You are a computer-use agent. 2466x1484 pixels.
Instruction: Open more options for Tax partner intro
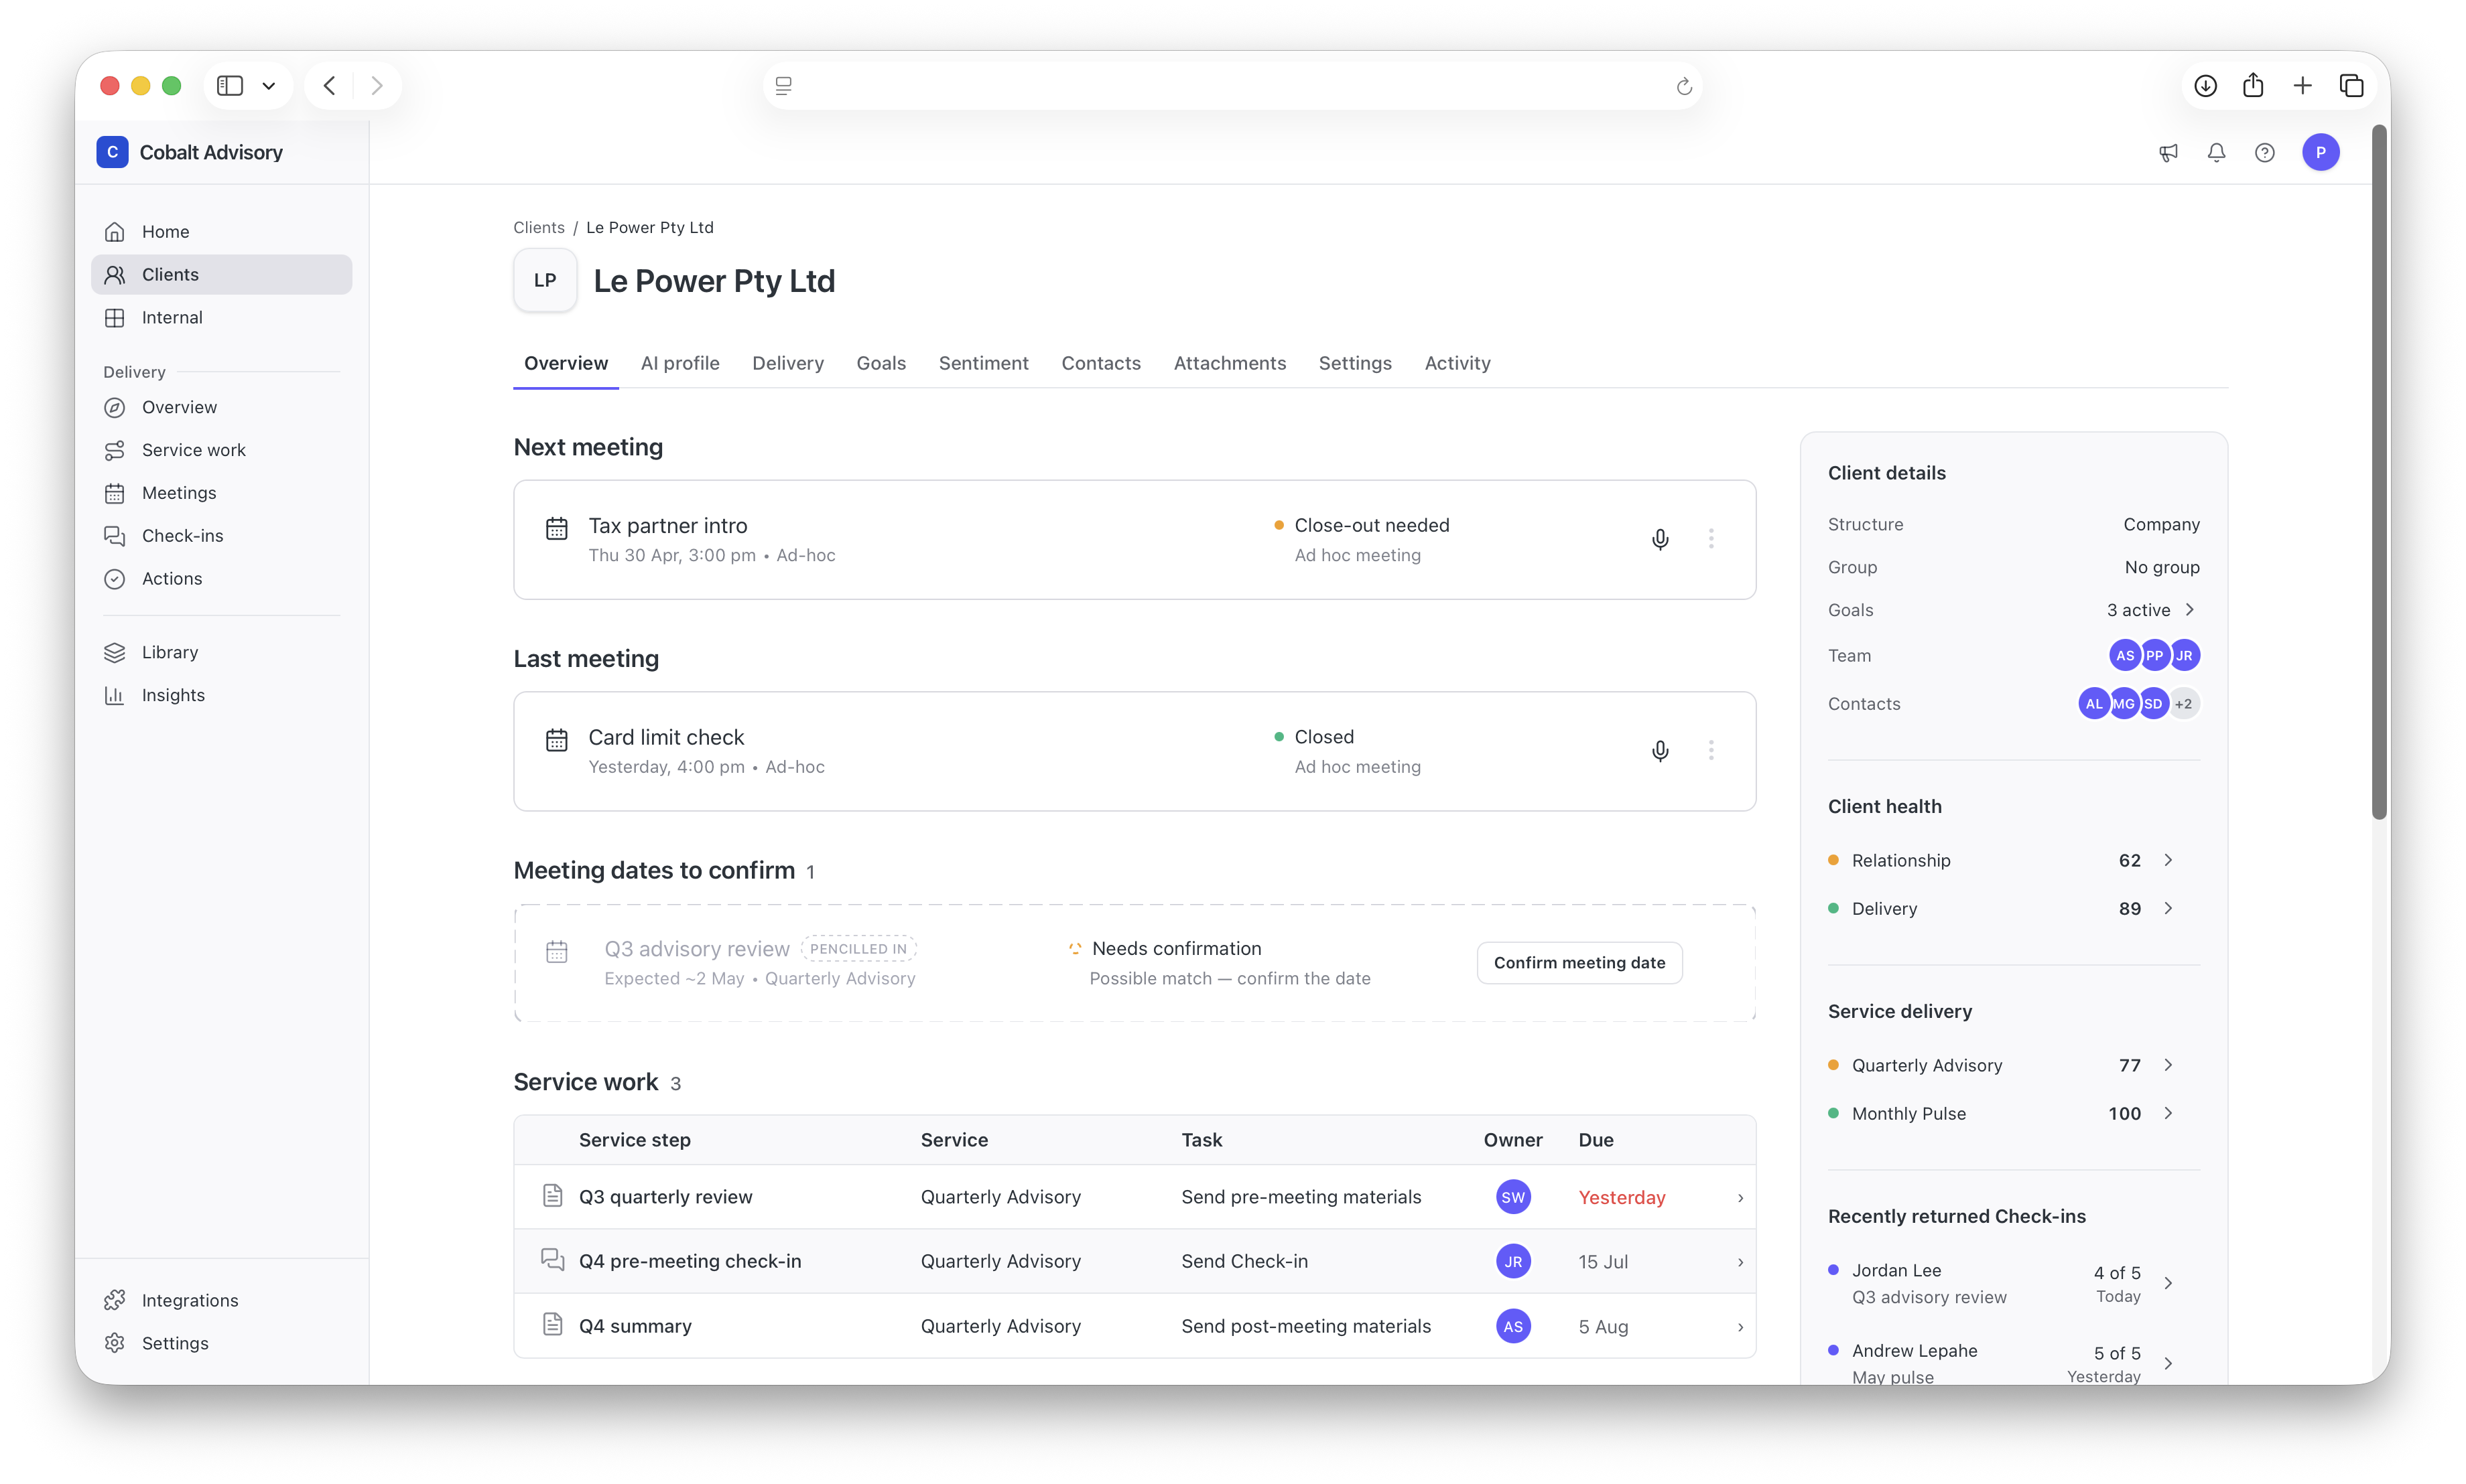(x=1711, y=539)
